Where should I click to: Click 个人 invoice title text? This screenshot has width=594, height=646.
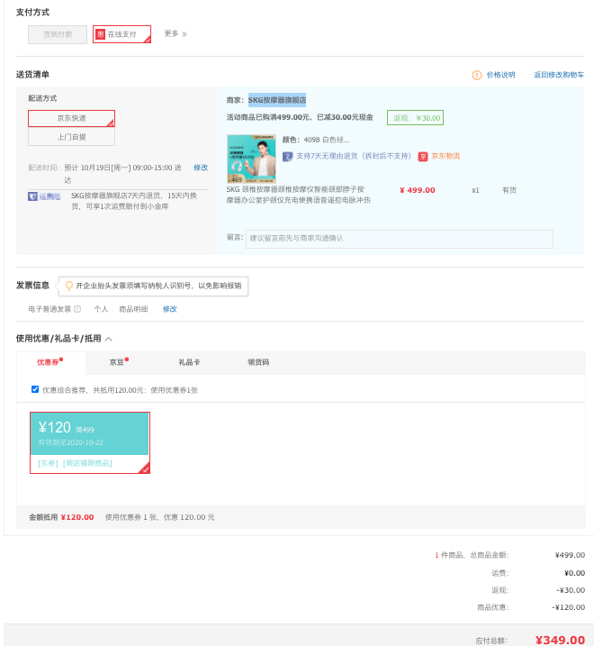point(101,309)
